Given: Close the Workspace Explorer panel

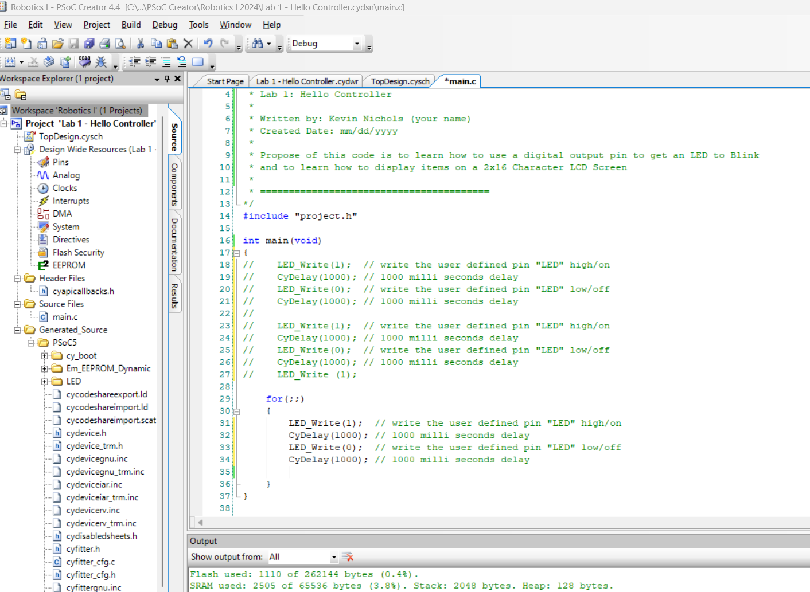Looking at the screenshot, I should click(177, 79).
